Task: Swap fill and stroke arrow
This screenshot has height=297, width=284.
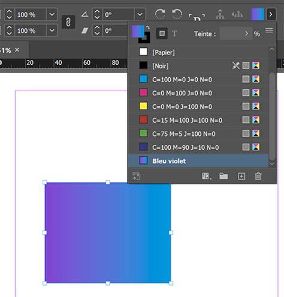Action: pyautogui.click(x=148, y=28)
